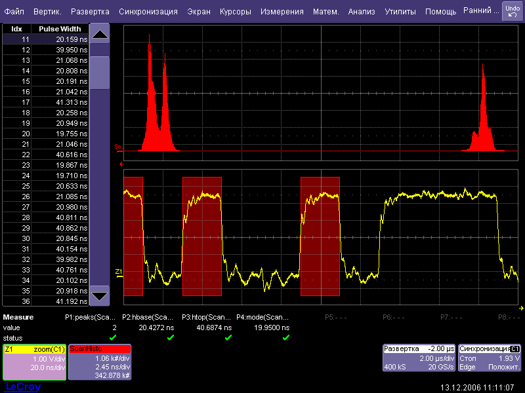Open the Развертка timebase descriptor box
Image resolution: width=525 pixels, height=393 pixels.
[x=419, y=358]
